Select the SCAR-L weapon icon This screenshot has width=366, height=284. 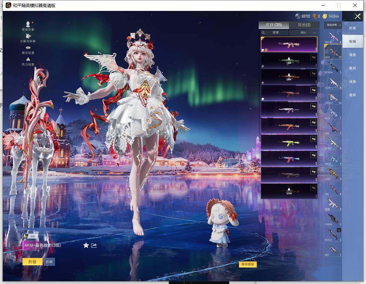click(x=333, y=82)
